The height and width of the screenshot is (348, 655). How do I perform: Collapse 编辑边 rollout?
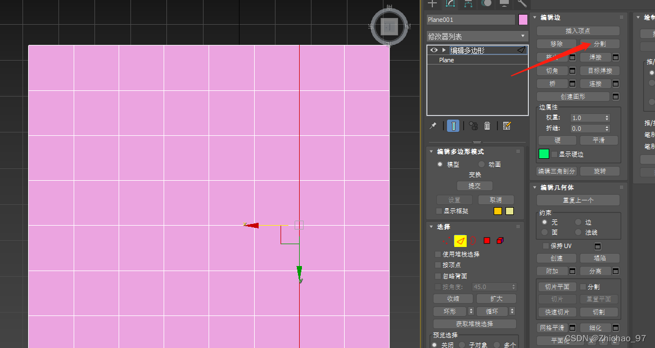535,17
